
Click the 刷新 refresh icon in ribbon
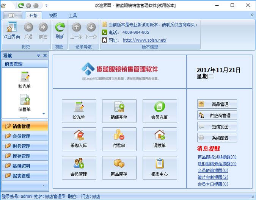click(x=60, y=30)
